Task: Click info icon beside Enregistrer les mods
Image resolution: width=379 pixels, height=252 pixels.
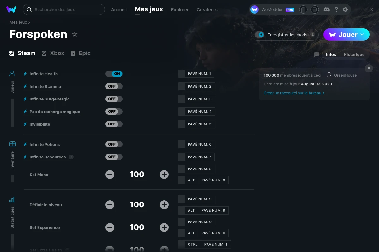Action: (313, 35)
